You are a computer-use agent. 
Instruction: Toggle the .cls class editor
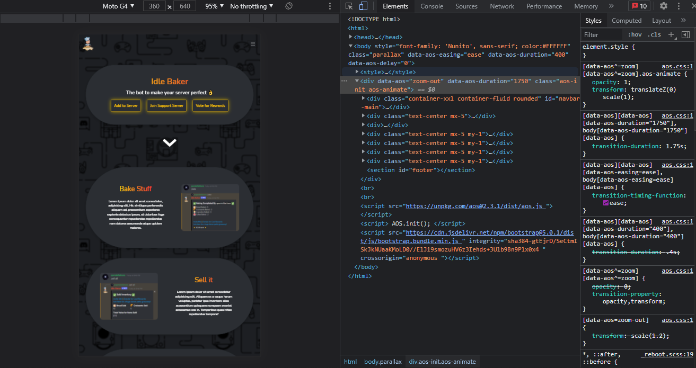point(655,34)
